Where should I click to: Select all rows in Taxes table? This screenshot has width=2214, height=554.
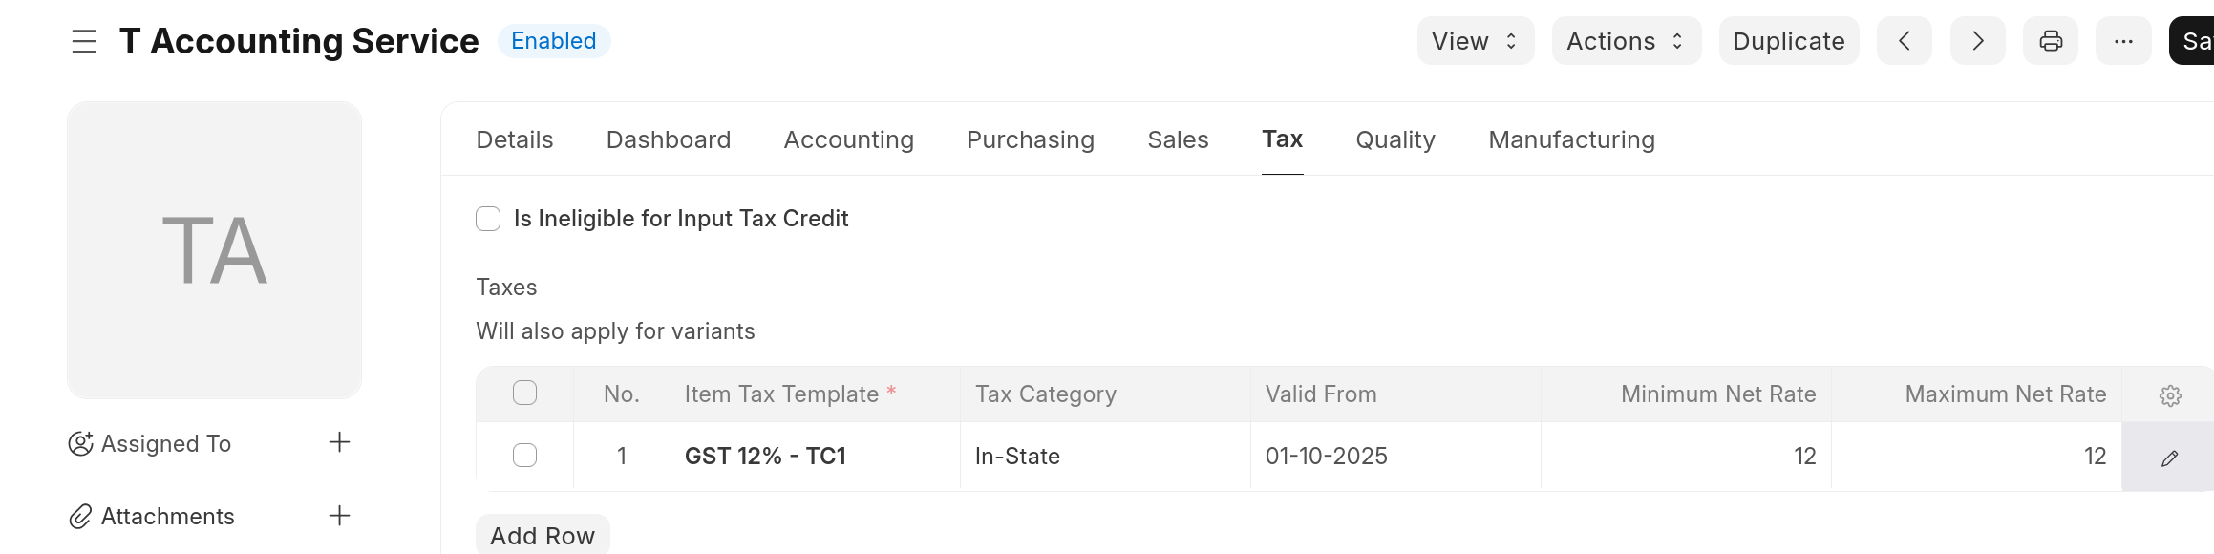coord(524,394)
